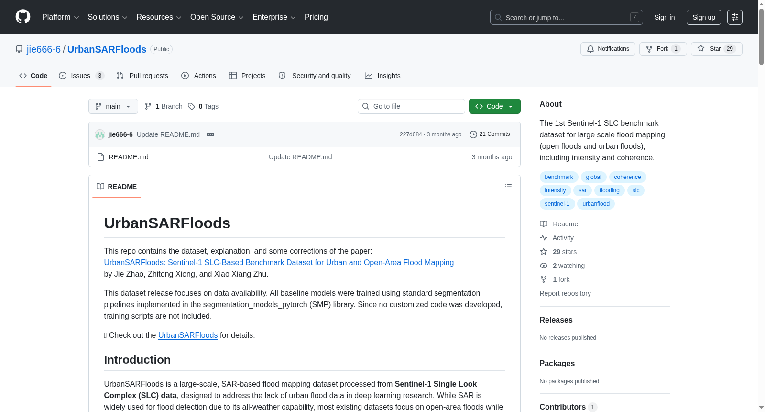Click the sentinel-1 topic tag

[x=557, y=204]
